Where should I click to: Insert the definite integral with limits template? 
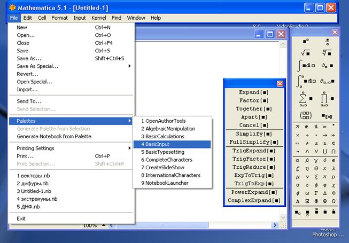point(306,81)
